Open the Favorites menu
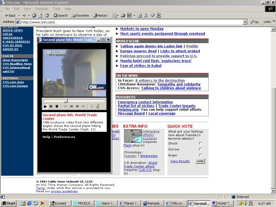Viewport: 276px width, 207px height. pos(42,9)
